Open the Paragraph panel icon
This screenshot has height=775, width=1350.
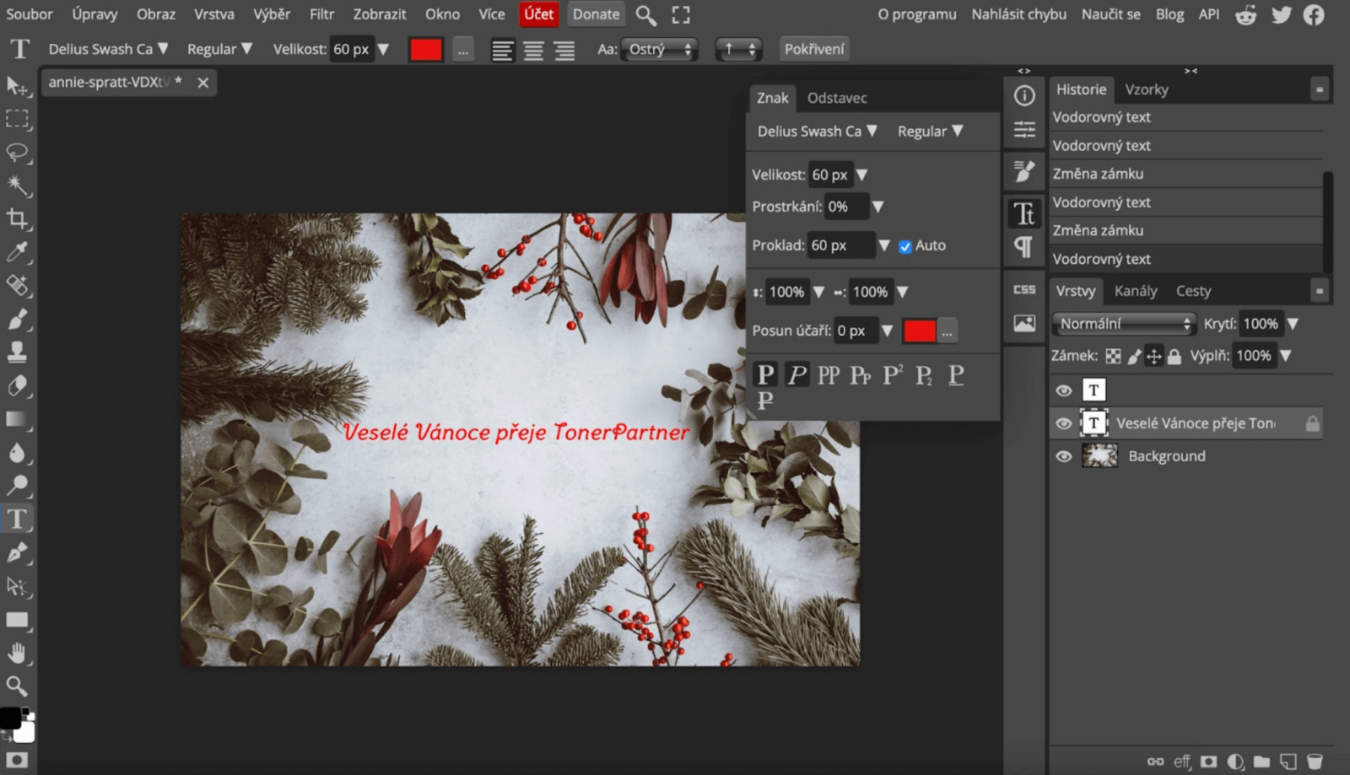tap(1024, 247)
